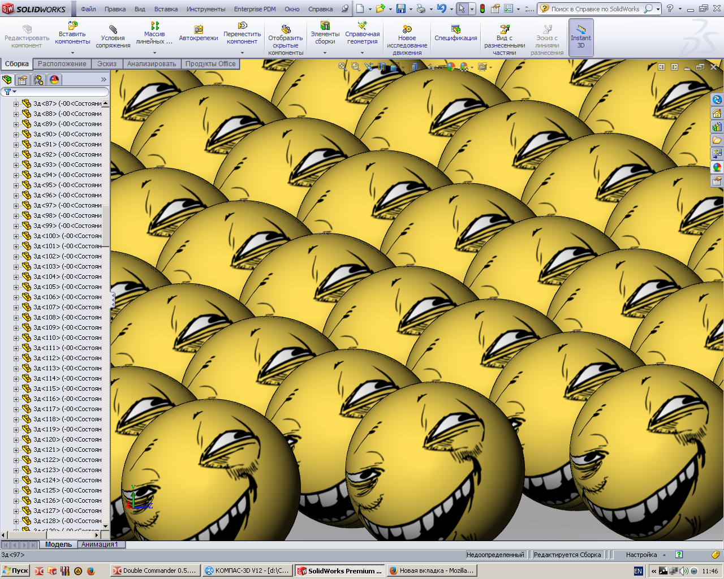Start Новое исследование движения
This screenshot has height=579, width=724.
[407, 40]
